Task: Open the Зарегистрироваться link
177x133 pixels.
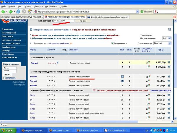Action: tap(161, 90)
